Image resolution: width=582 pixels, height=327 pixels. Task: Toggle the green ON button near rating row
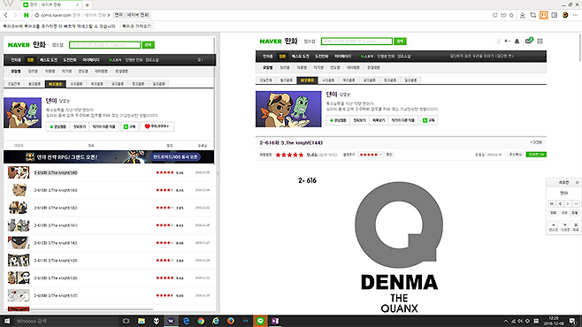536,155
